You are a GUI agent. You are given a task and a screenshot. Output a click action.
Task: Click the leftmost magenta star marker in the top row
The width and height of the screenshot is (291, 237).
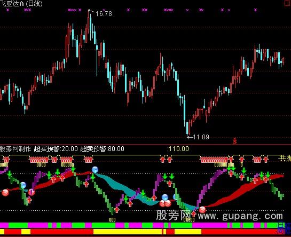point(7,10)
